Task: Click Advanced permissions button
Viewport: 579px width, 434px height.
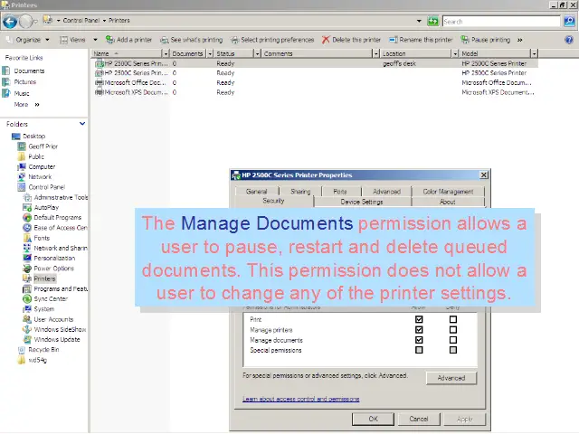Action: point(451,378)
